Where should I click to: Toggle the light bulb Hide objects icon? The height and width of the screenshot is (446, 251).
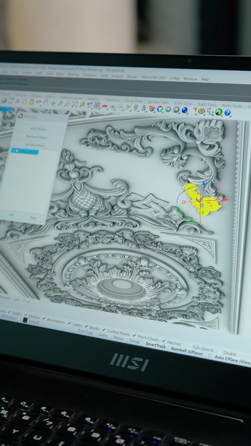136,108
